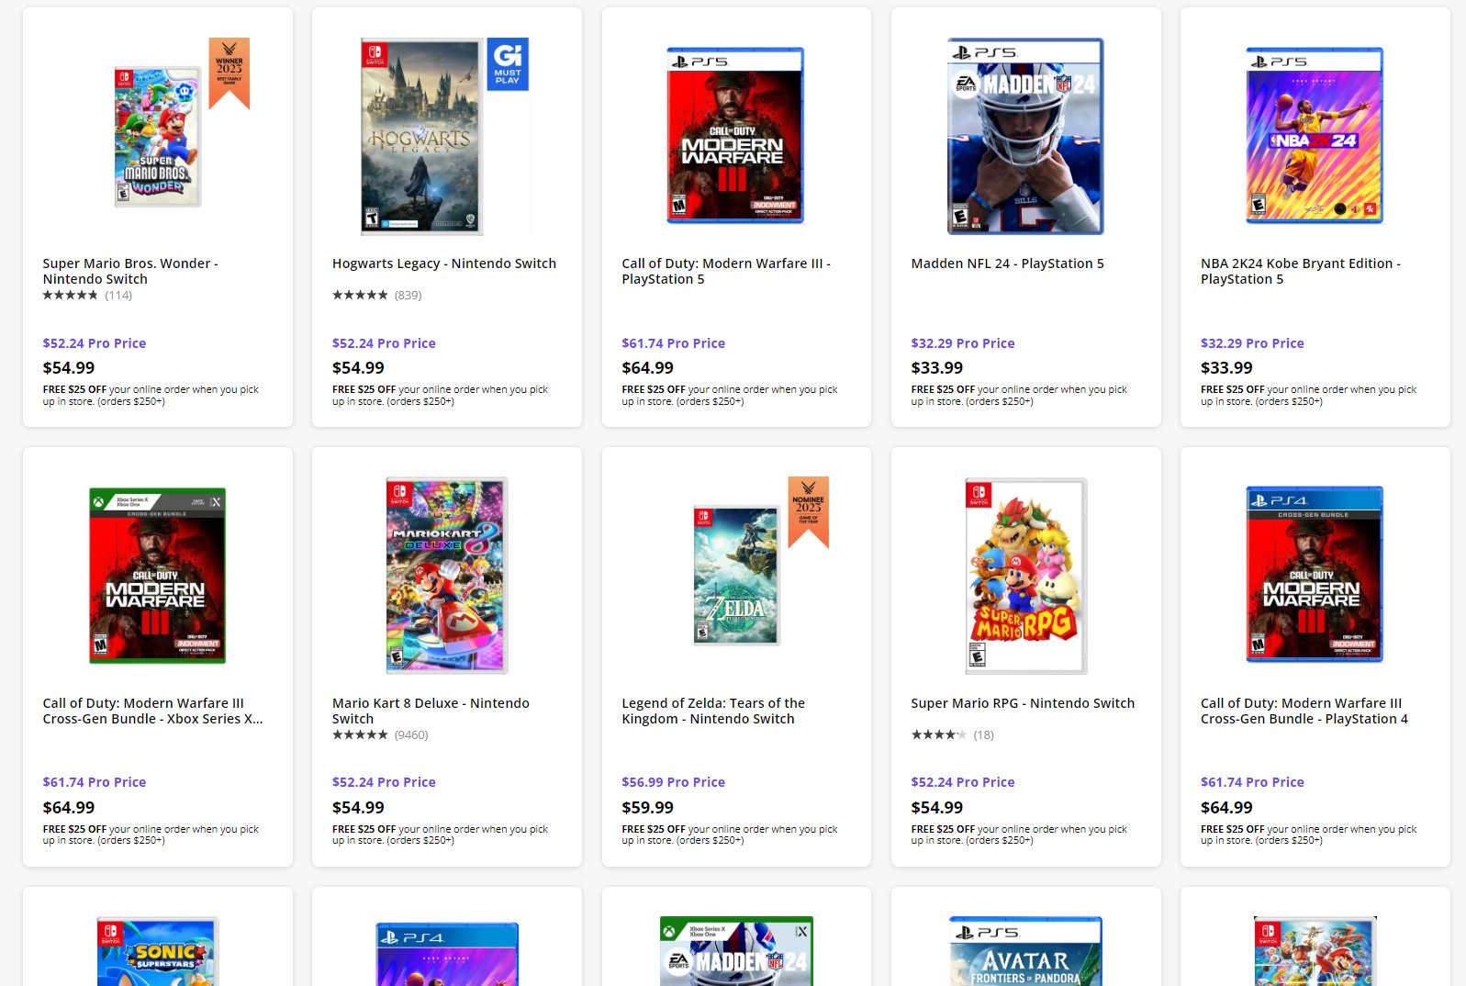Screen dimensions: 1466x986
Task: Open Hogwarts Legacy - Nintendo Switch title link
Action: point(444,263)
